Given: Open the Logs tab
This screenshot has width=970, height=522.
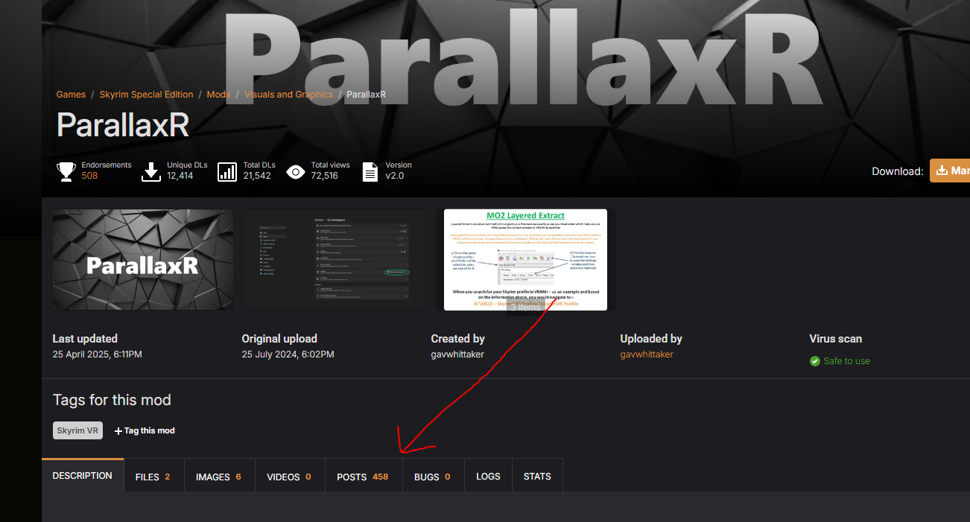Looking at the screenshot, I should (x=488, y=477).
